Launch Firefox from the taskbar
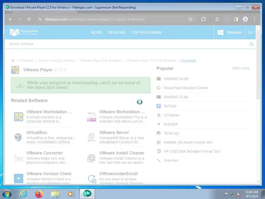Screen dimensions: 265x199 click(39, 194)
